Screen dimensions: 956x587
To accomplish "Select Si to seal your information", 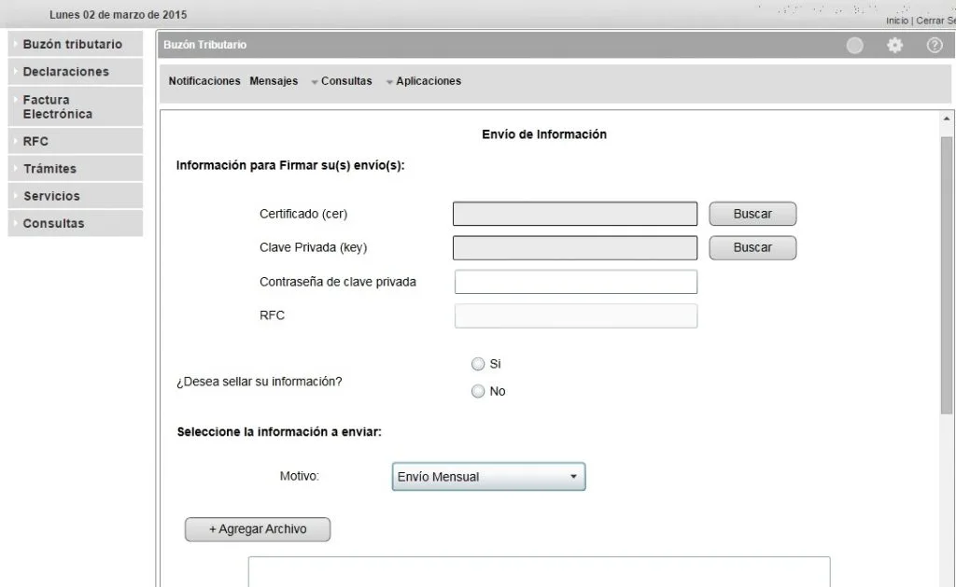I will click(x=478, y=364).
